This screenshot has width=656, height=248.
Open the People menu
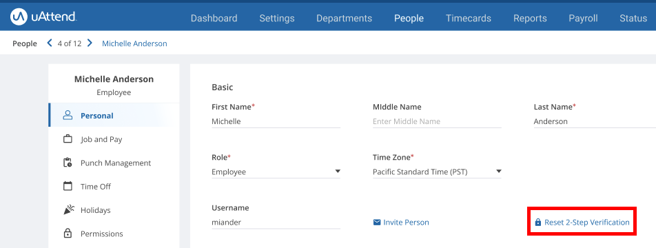pyautogui.click(x=409, y=19)
